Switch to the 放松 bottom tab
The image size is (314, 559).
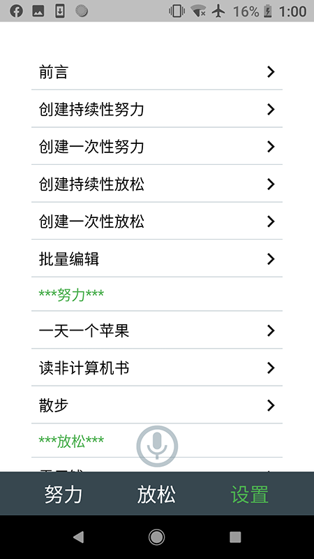(156, 494)
